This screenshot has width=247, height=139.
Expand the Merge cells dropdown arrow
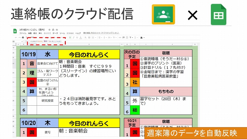(x=96, y=37)
